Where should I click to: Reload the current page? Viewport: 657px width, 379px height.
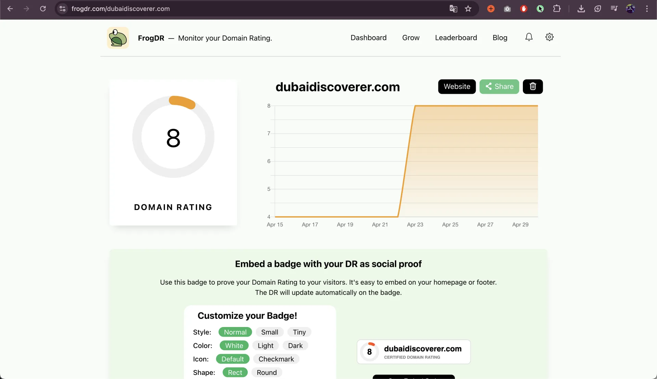(x=43, y=9)
